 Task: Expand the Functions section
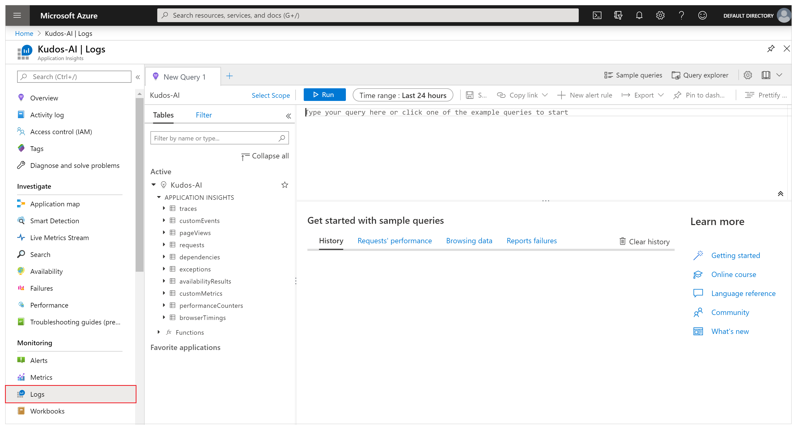pos(159,332)
